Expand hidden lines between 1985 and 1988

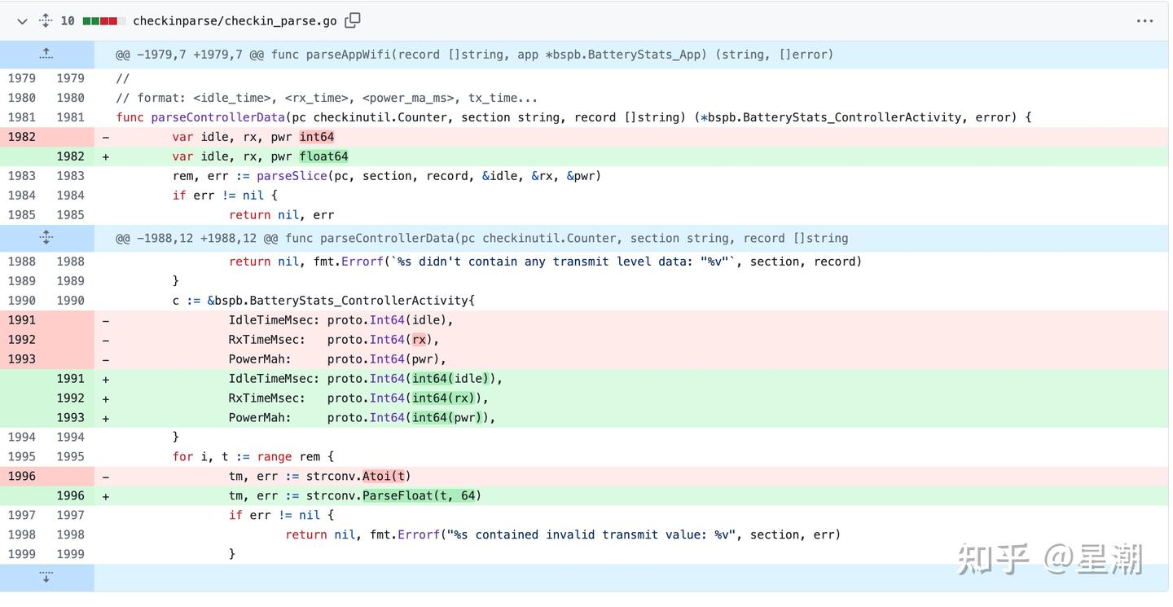[x=46, y=238]
